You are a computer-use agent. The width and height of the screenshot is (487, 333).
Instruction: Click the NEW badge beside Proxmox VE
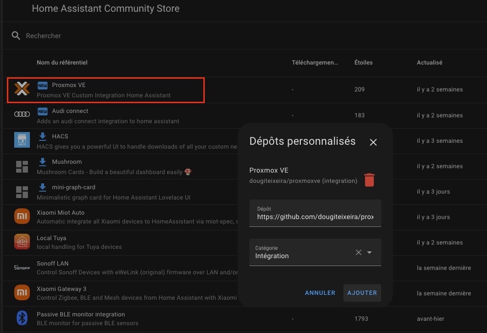[42, 85]
